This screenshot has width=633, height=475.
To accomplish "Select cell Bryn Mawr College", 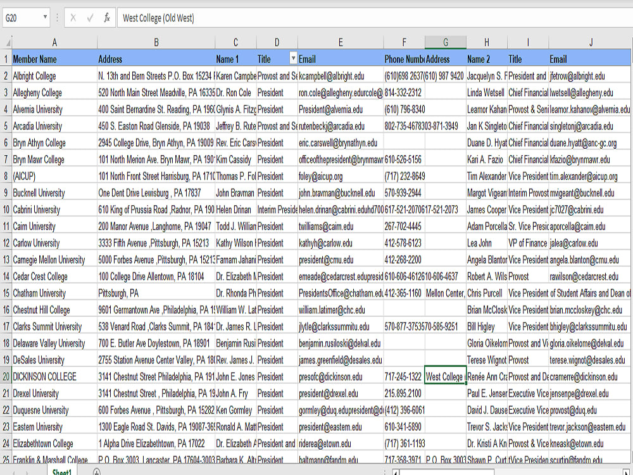I will 54,159.
